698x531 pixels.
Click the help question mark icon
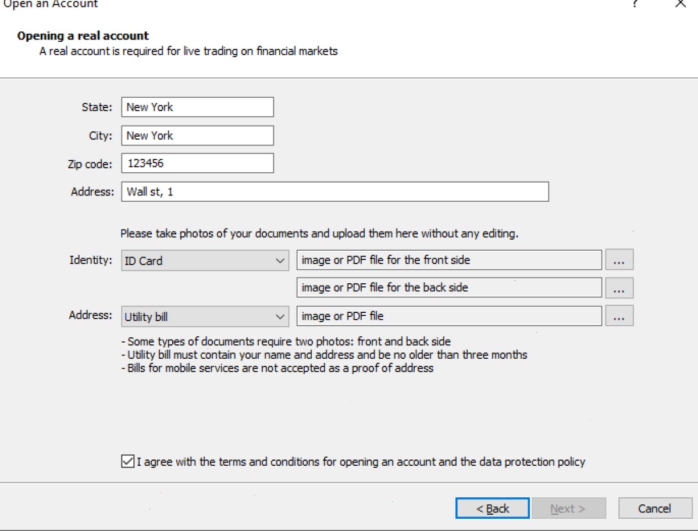point(636,3)
